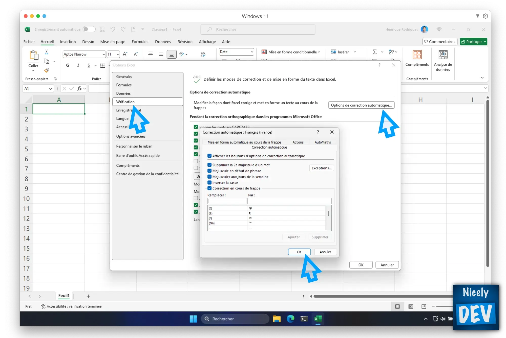Image resolution: width=506 pixels, height=338 pixels.
Task: Confirm with OK in Correction automatique dialog
Action: (x=299, y=252)
